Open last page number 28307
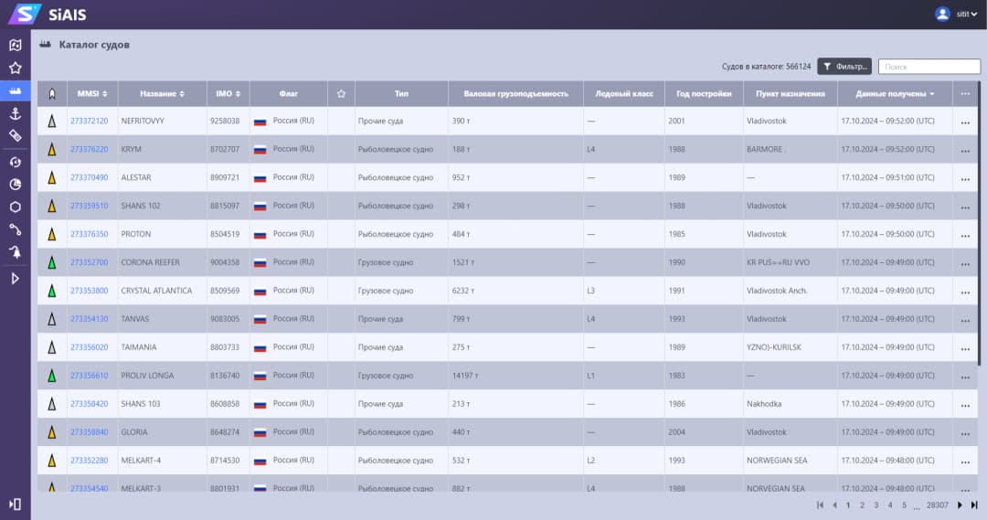Screen dimensions: 987x520 (x=937, y=504)
